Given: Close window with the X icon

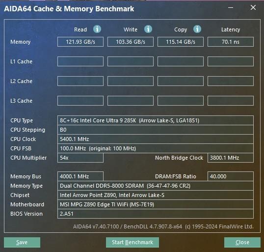Looking at the screenshot, I should [x=253, y=7].
